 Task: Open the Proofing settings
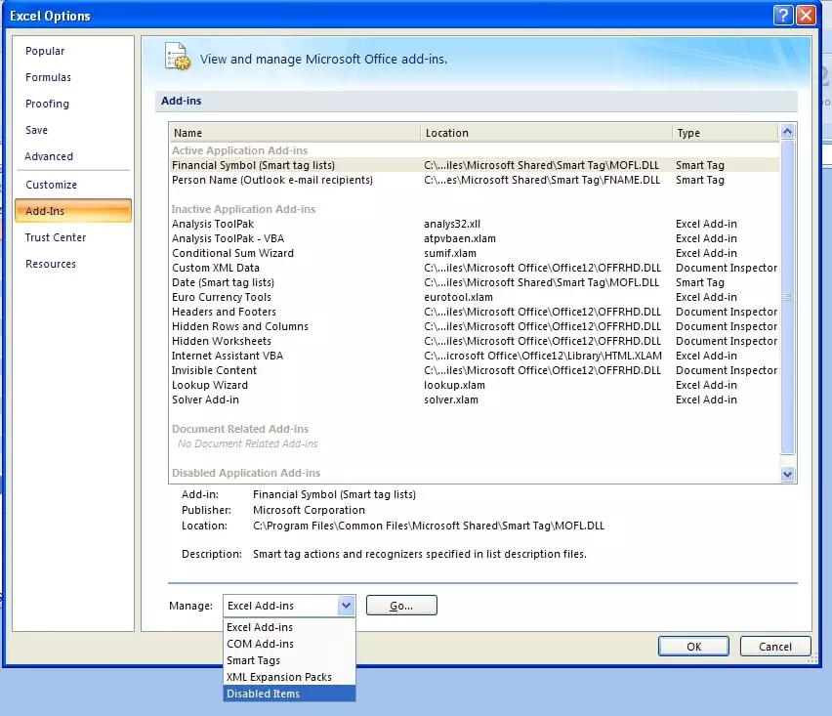point(47,104)
